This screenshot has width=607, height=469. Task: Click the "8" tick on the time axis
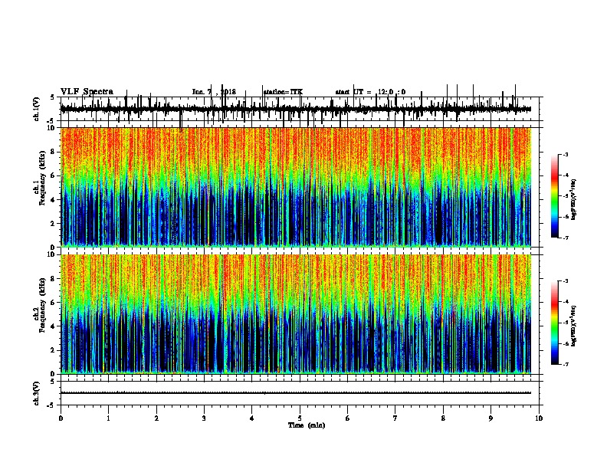[443, 418]
